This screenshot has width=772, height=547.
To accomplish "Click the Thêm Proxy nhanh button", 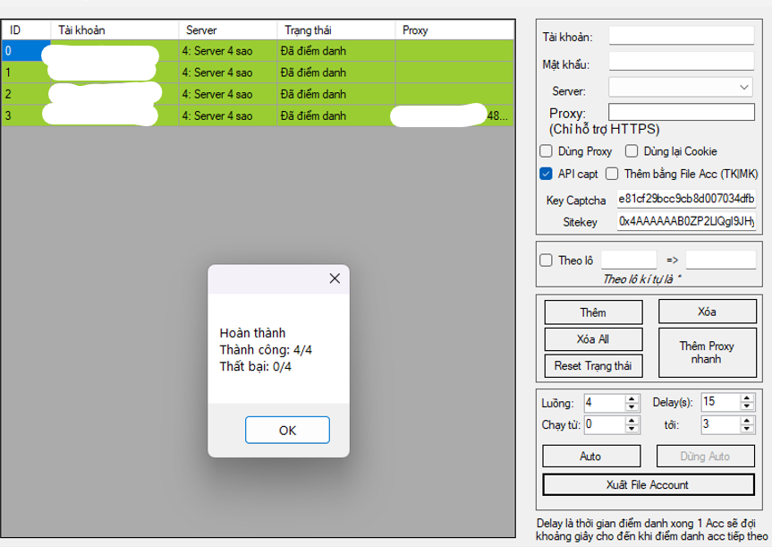I will [x=706, y=352].
